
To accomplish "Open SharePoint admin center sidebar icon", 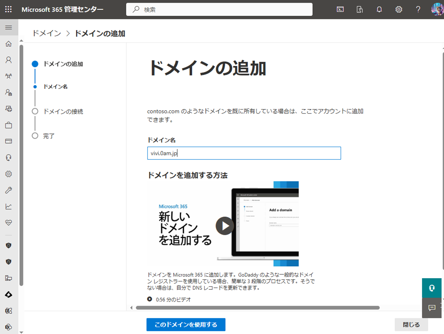I will coord(9,327).
